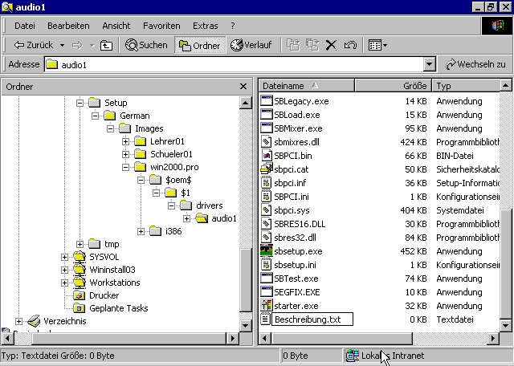Select the SBLegacy.exe file icon
Screen dimensions: 514x366
click(x=266, y=101)
